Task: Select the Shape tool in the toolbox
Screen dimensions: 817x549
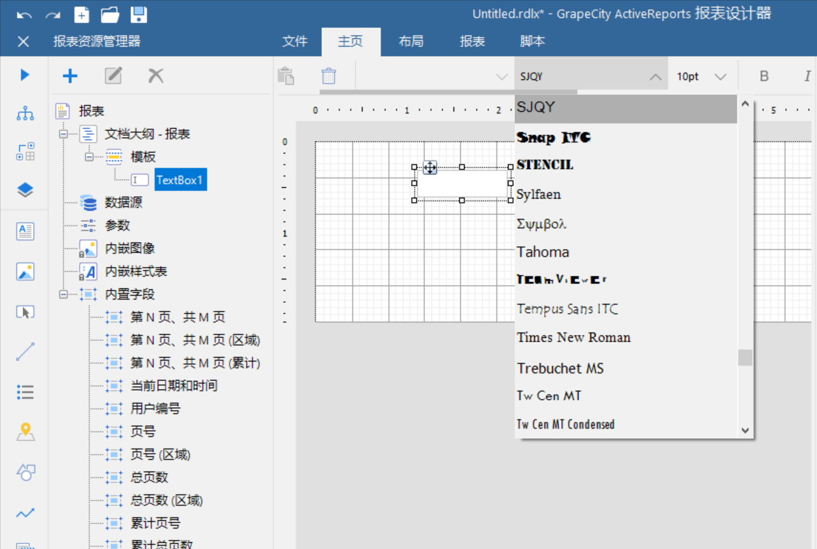Action: pyautogui.click(x=24, y=472)
